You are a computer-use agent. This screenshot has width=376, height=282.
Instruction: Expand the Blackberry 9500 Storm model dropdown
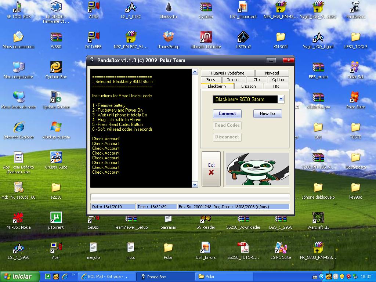(281, 99)
